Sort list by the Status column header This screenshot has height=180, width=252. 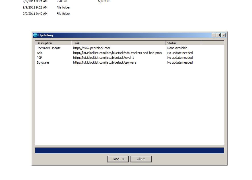point(183,43)
